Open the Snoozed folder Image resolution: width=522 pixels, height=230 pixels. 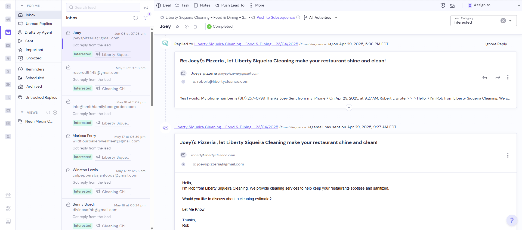click(39, 58)
